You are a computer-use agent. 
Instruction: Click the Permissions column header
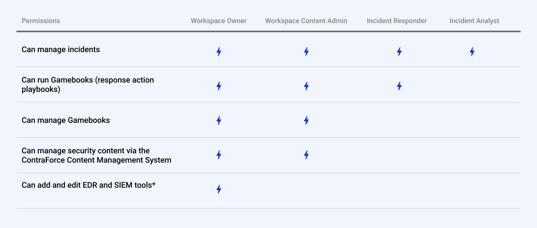point(41,21)
